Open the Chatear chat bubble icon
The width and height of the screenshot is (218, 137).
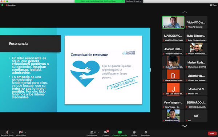106,132
